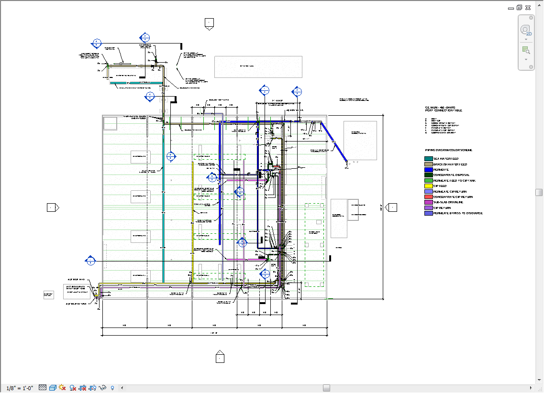Screen dimensions: 544x393
Task: Open navigation bar customize menu button
Action: 531,67
